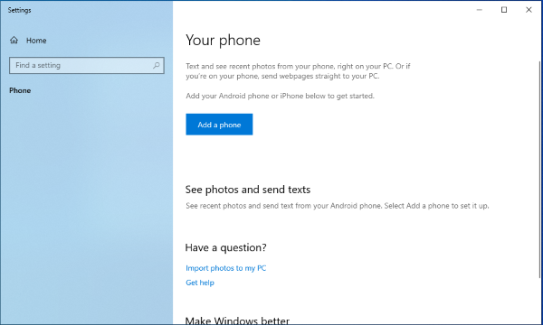This screenshot has width=543, height=325.
Task: Click the See recent photos description text
Action: point(338,206)
